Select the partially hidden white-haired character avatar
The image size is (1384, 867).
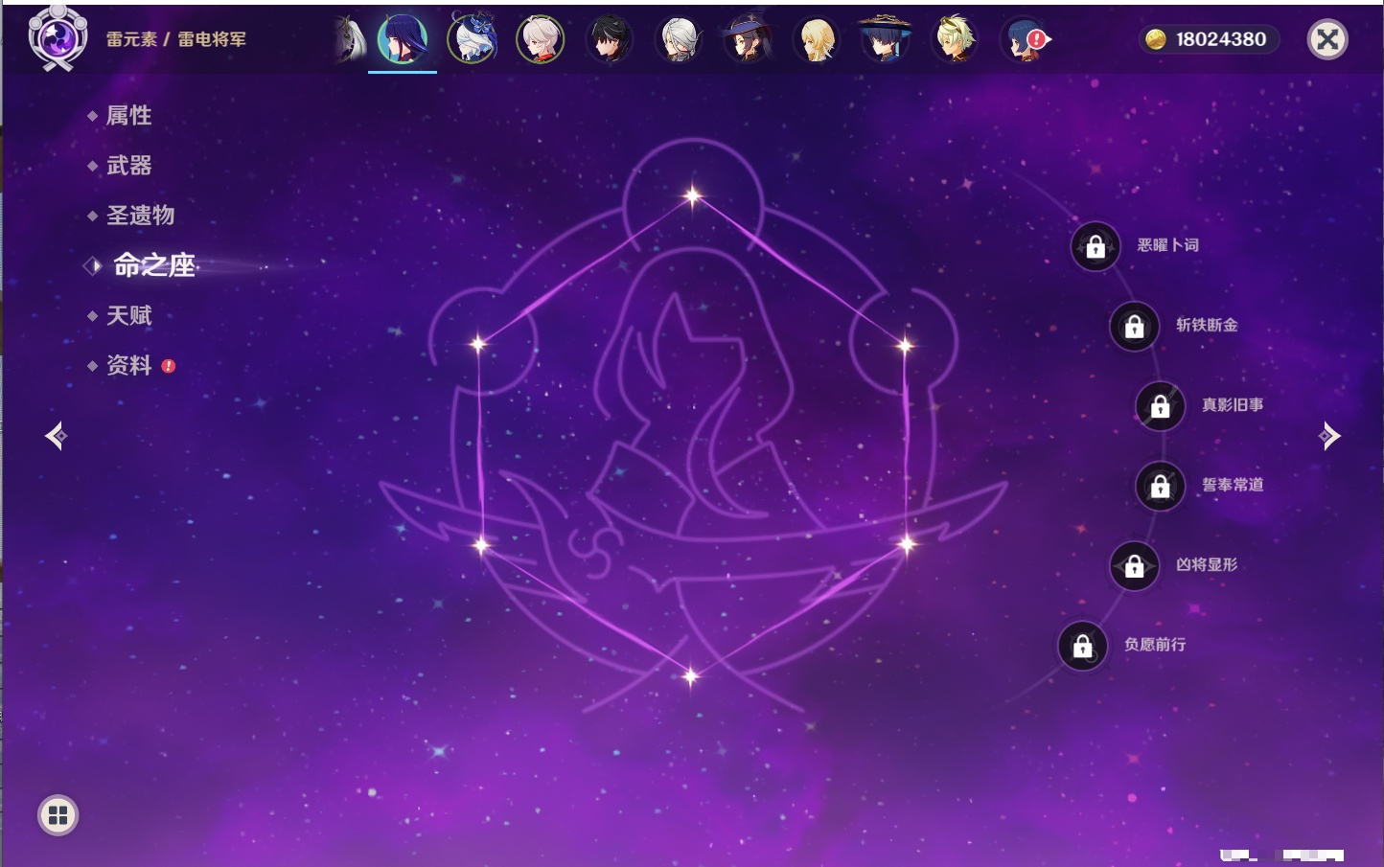coord(351,40)
